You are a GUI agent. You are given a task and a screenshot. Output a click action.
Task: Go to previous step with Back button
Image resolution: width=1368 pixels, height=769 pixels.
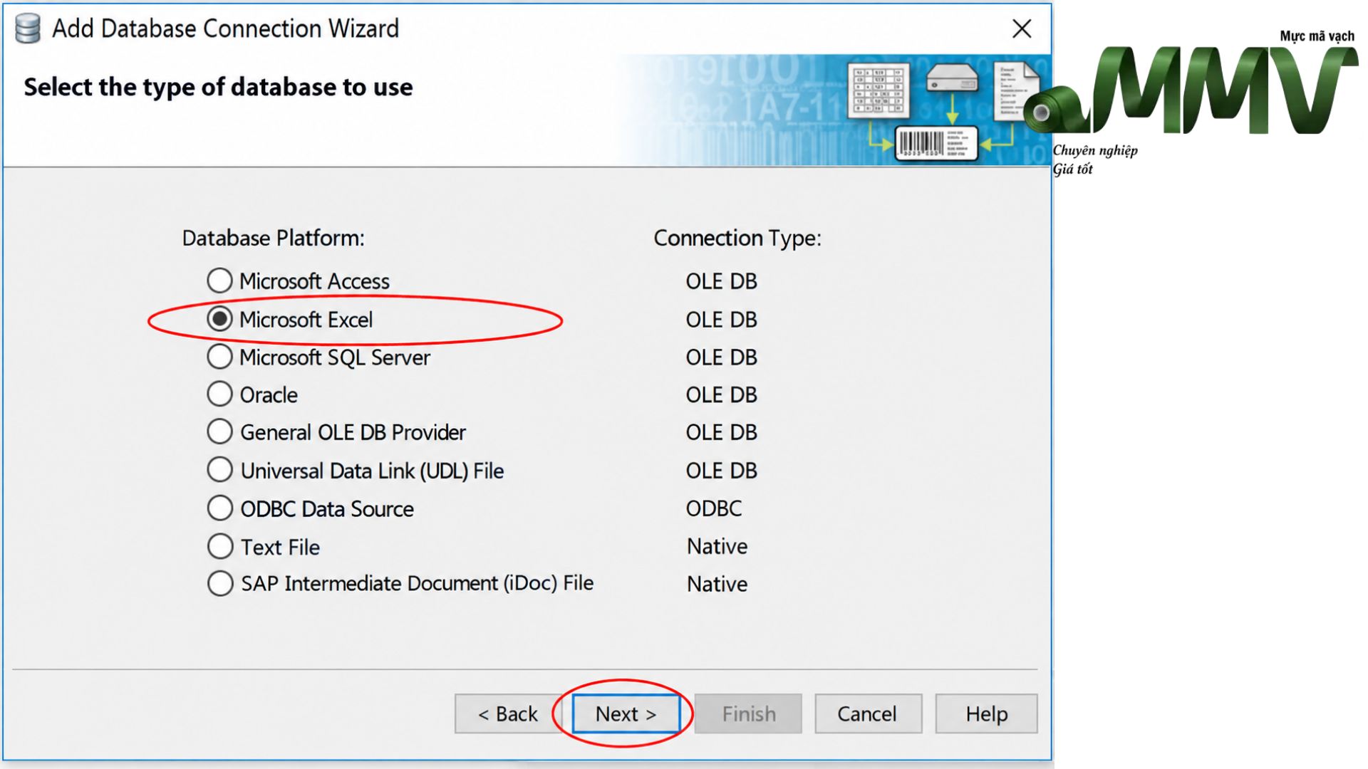click(508, 713)
